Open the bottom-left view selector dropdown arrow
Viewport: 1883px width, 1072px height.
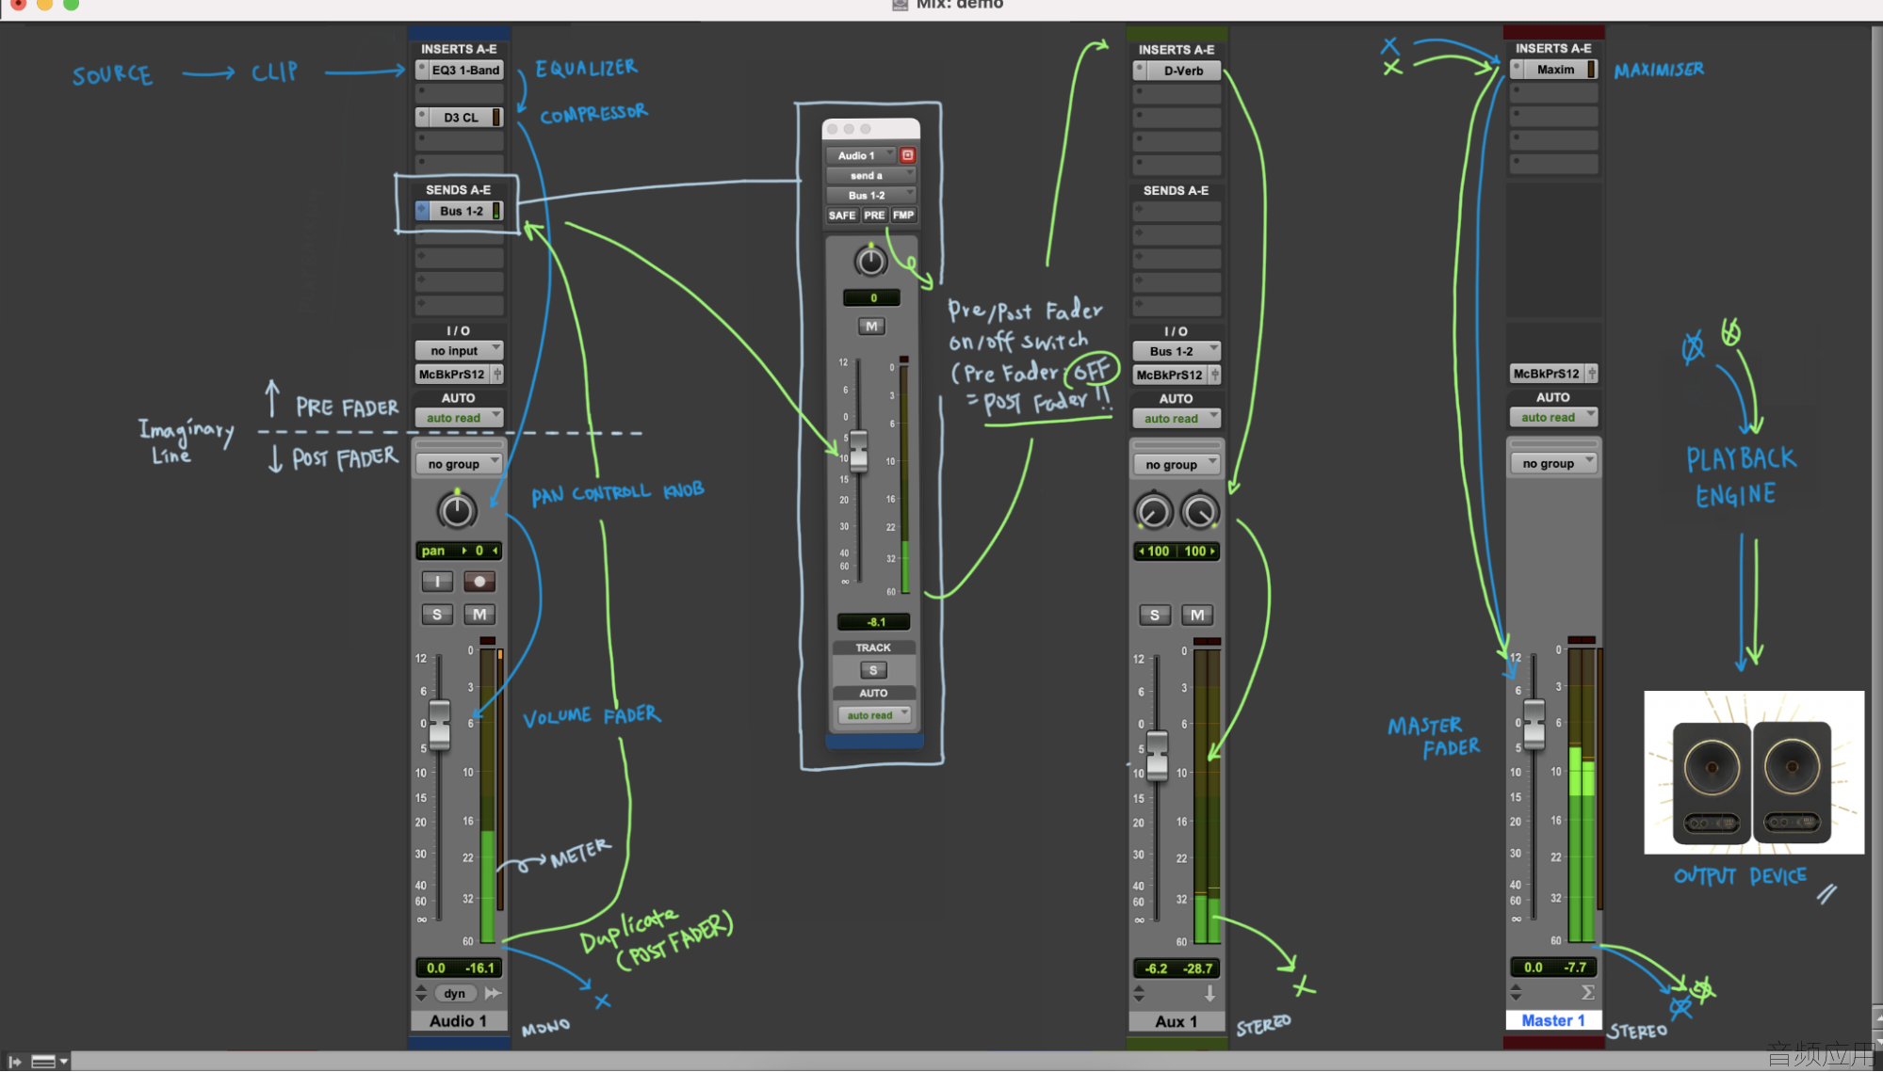tap(64, 1062)
